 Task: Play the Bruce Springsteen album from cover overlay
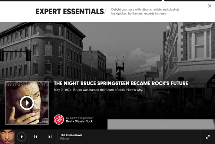(27, 103)
